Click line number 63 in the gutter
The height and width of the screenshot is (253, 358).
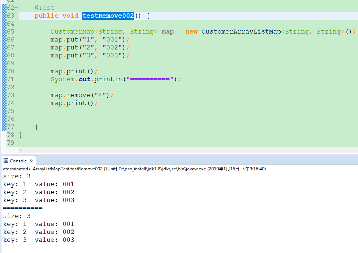click(10, 16)
